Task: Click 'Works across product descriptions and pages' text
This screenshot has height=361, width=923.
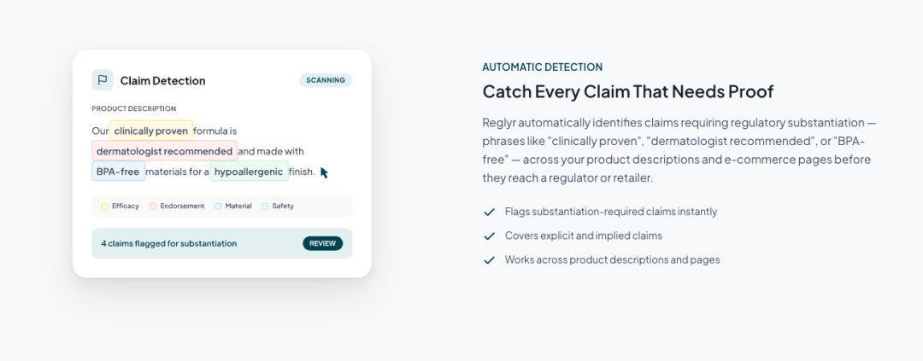Action: (612, 259)
